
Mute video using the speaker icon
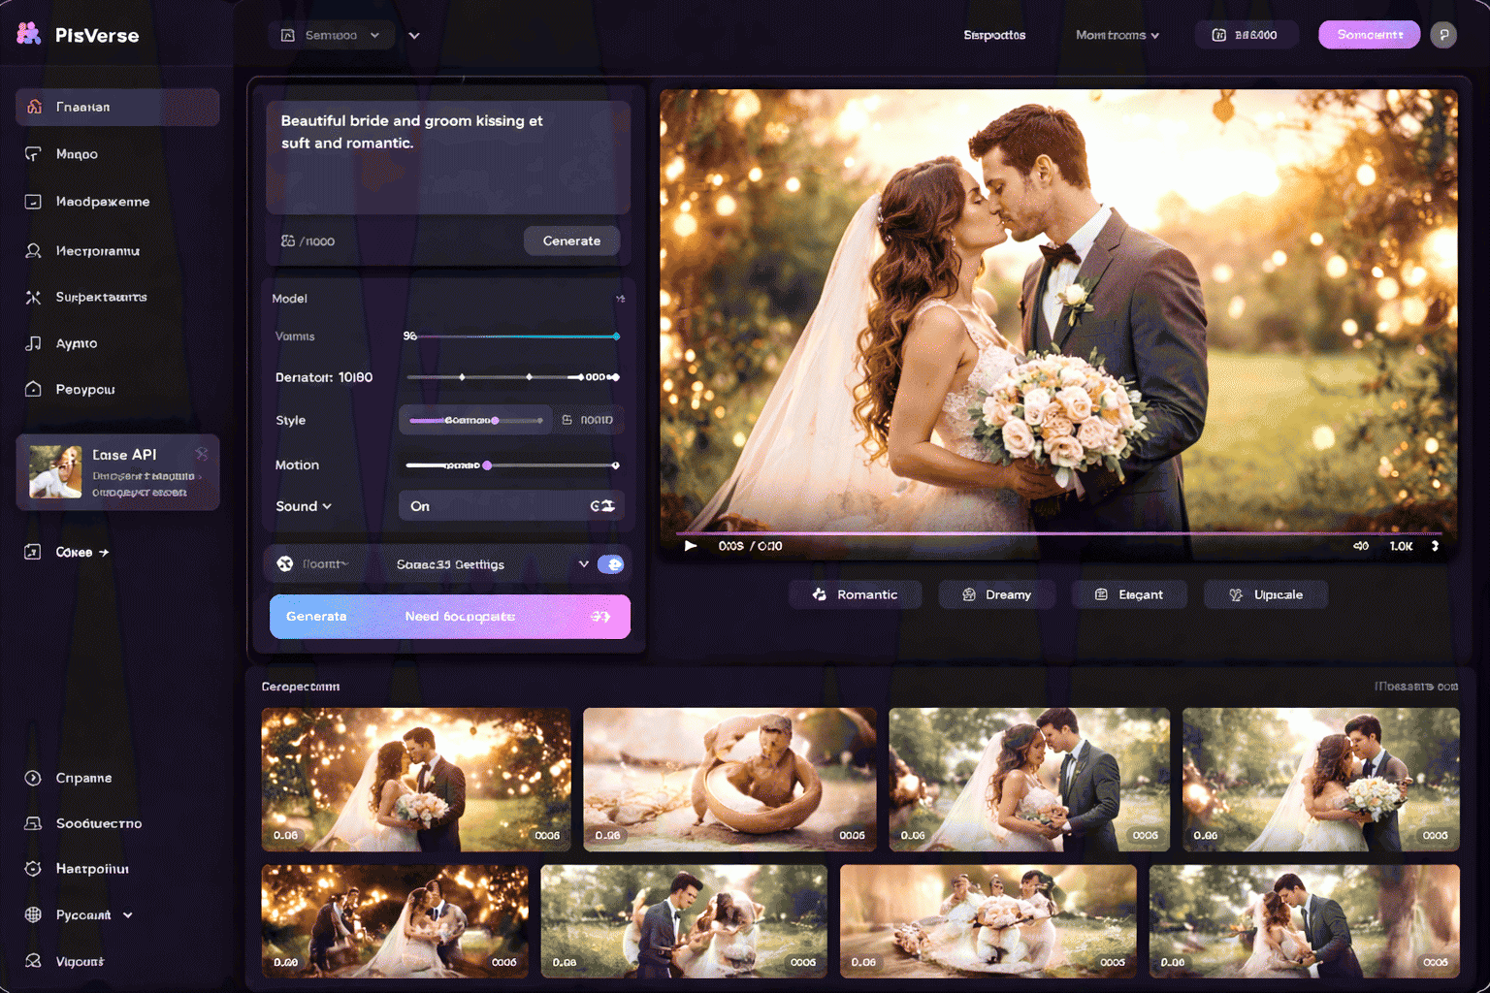click(x=1361, y=546)
